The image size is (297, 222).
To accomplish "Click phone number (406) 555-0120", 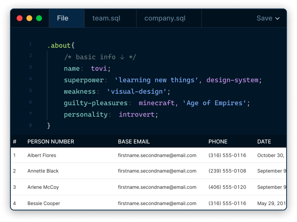I will pos(227,187).
